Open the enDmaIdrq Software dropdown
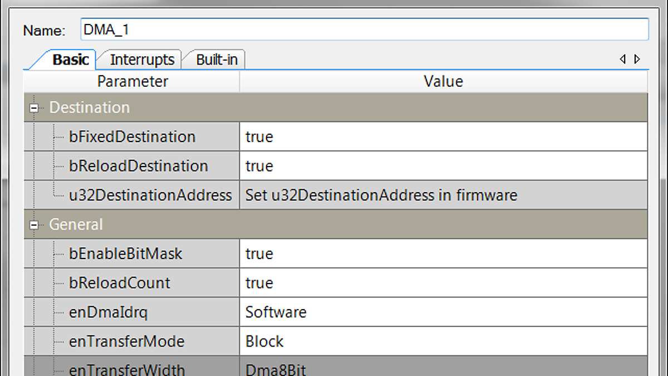 (x=390, y=312)
